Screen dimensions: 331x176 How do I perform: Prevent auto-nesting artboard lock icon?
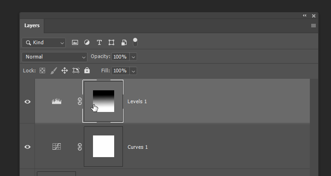76,70
